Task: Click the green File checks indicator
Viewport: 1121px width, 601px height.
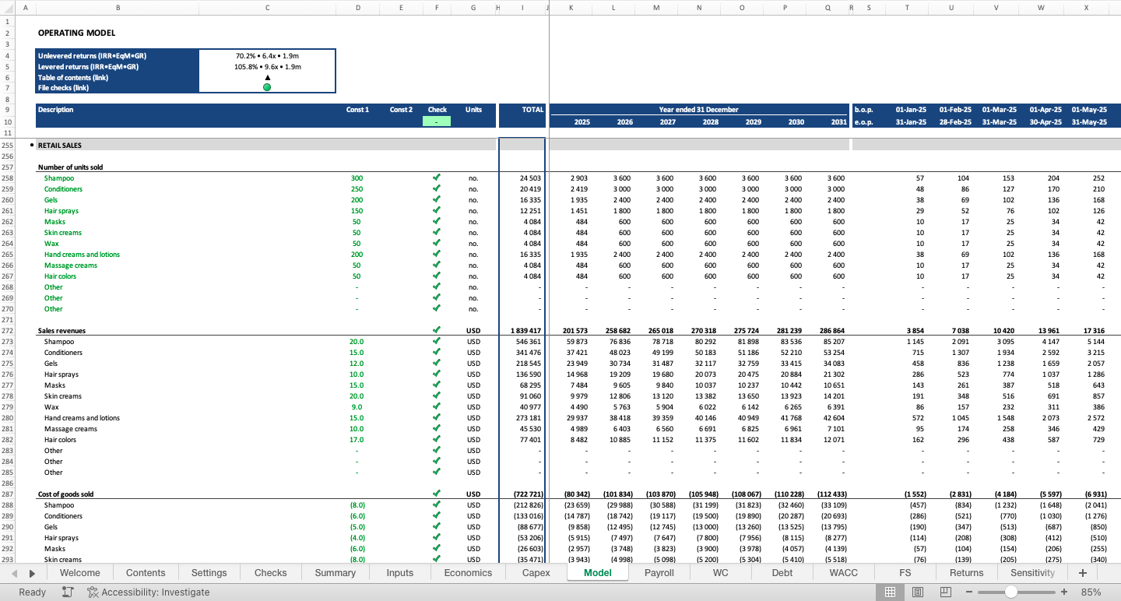Action: pos(267,87)
